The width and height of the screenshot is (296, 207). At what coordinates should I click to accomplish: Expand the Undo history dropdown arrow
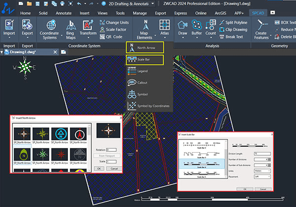[x=85, y=3]
